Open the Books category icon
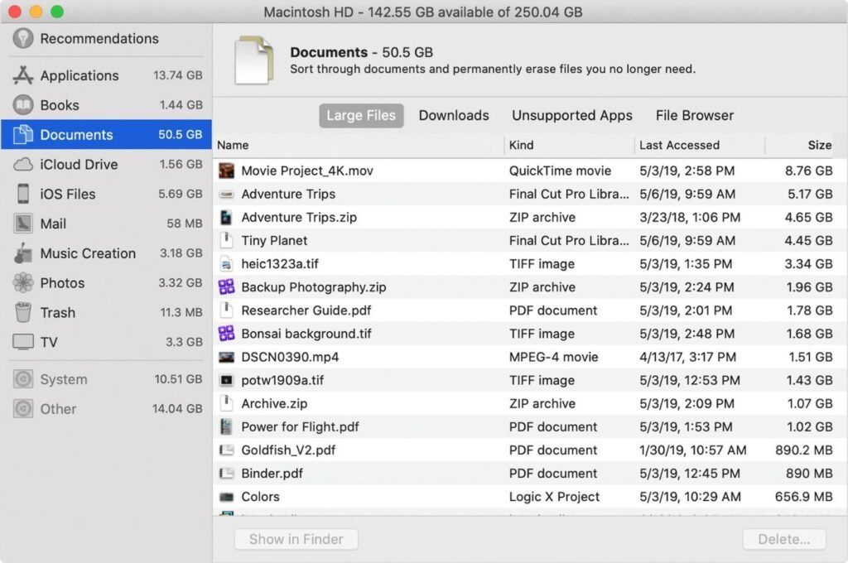The image size is (848, 563). click(x=23, y=105)
